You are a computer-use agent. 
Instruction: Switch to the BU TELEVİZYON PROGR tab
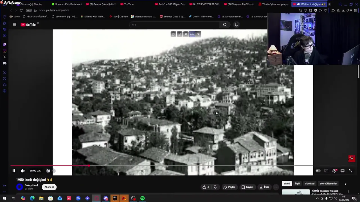(x=204, y=4)
